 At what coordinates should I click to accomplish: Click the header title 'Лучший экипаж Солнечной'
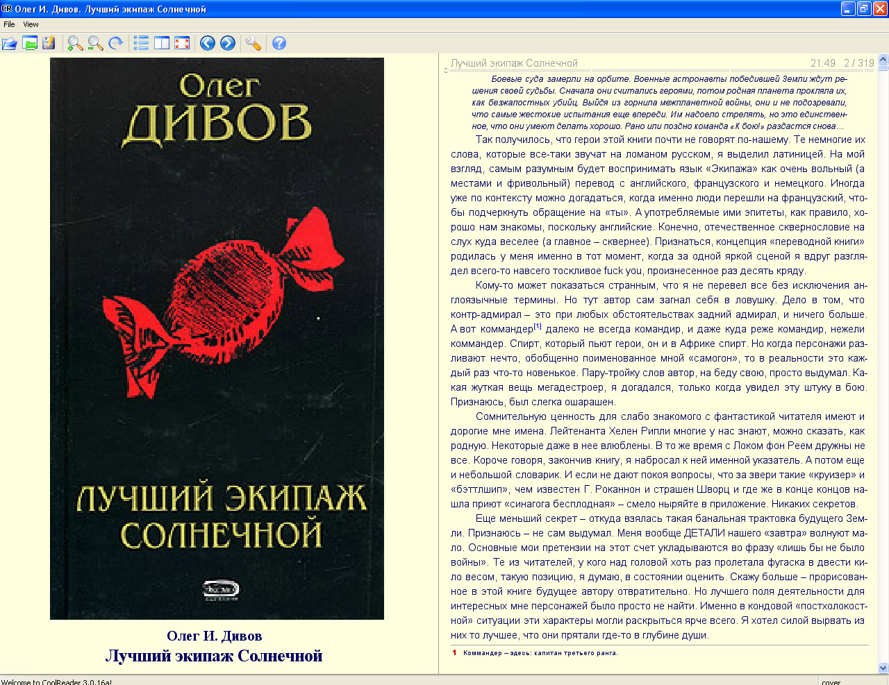click(x=514, y=63)
